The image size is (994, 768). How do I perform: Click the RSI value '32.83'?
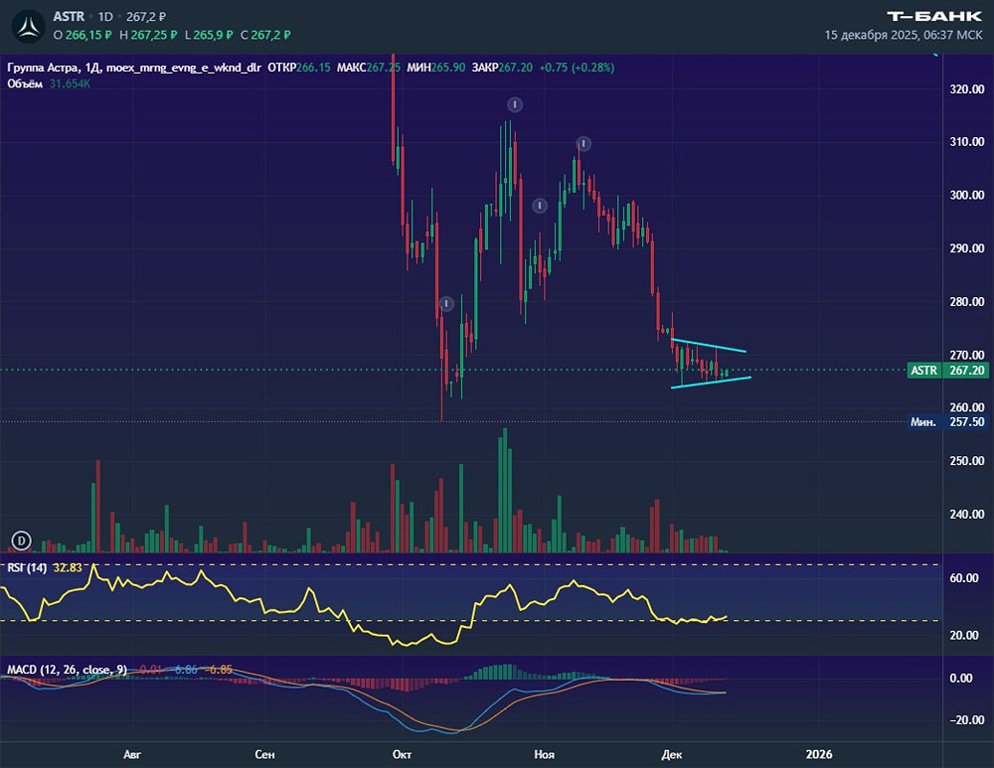(x=68, y=567)
